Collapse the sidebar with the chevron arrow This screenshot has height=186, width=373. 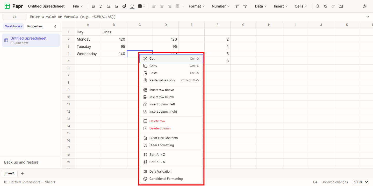[x=55, y=26]
